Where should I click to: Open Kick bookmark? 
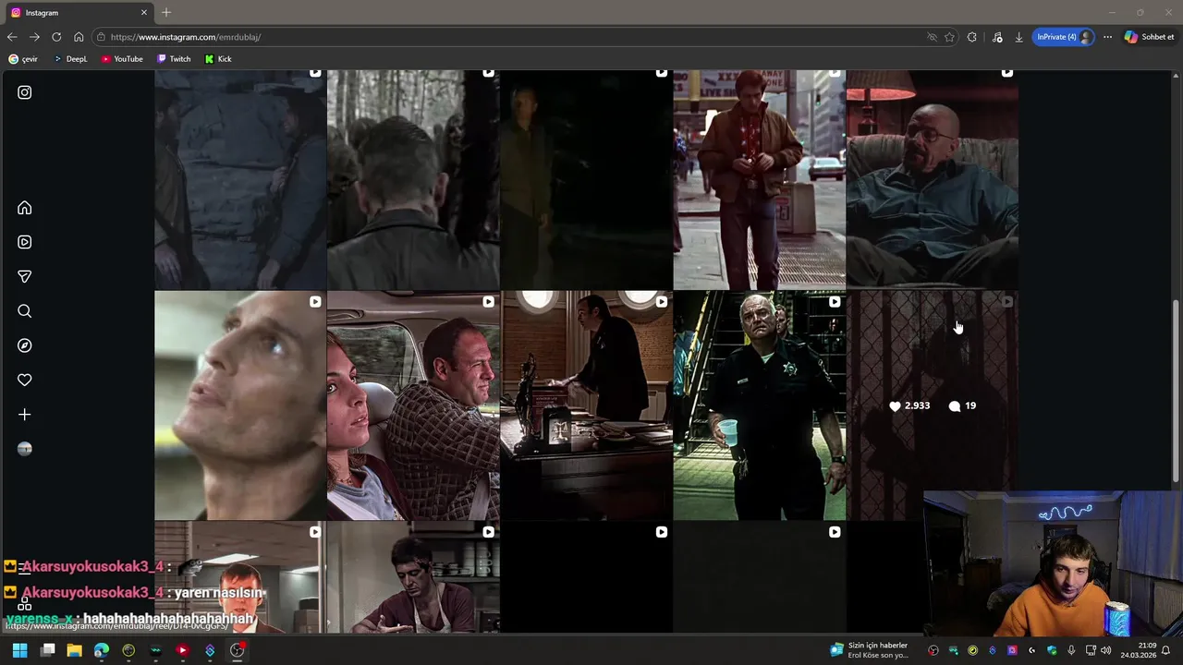click(x=218, y=59)
